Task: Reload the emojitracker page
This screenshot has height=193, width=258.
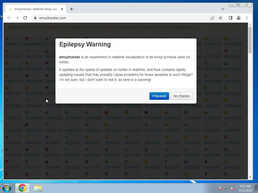Action: coord(25,18)
